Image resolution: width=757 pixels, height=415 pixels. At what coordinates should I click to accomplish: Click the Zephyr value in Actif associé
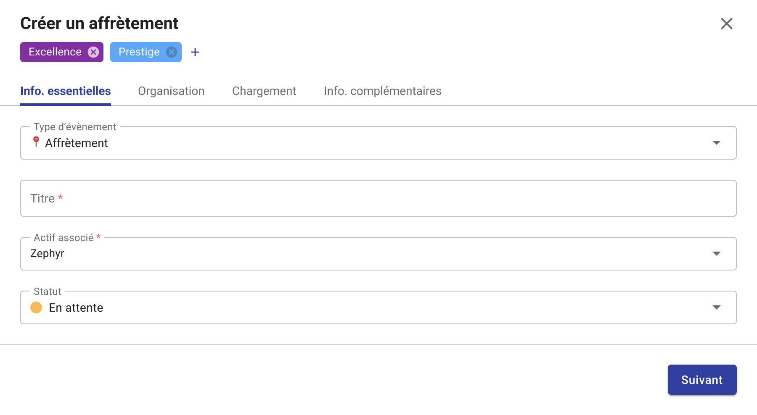[48, 254]
